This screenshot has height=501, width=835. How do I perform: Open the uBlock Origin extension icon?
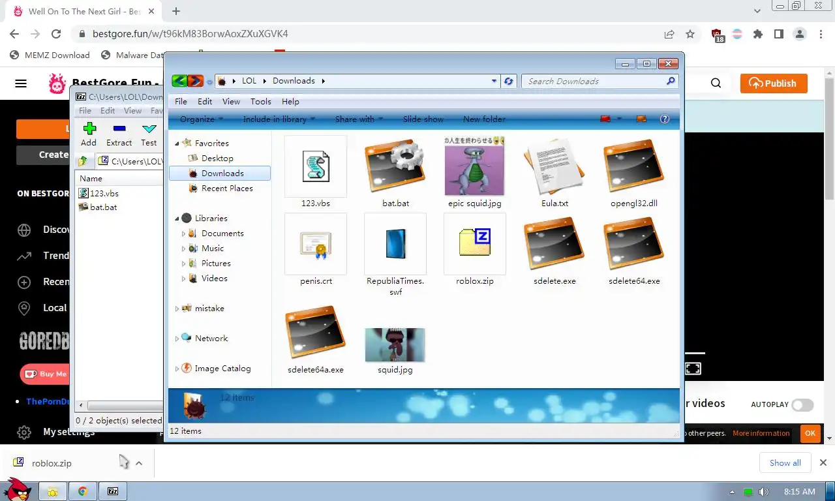pyautogui.click(x=717, y=35)
